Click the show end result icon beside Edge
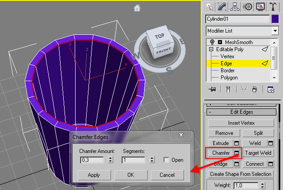283x190 pixels. [265, 63]
